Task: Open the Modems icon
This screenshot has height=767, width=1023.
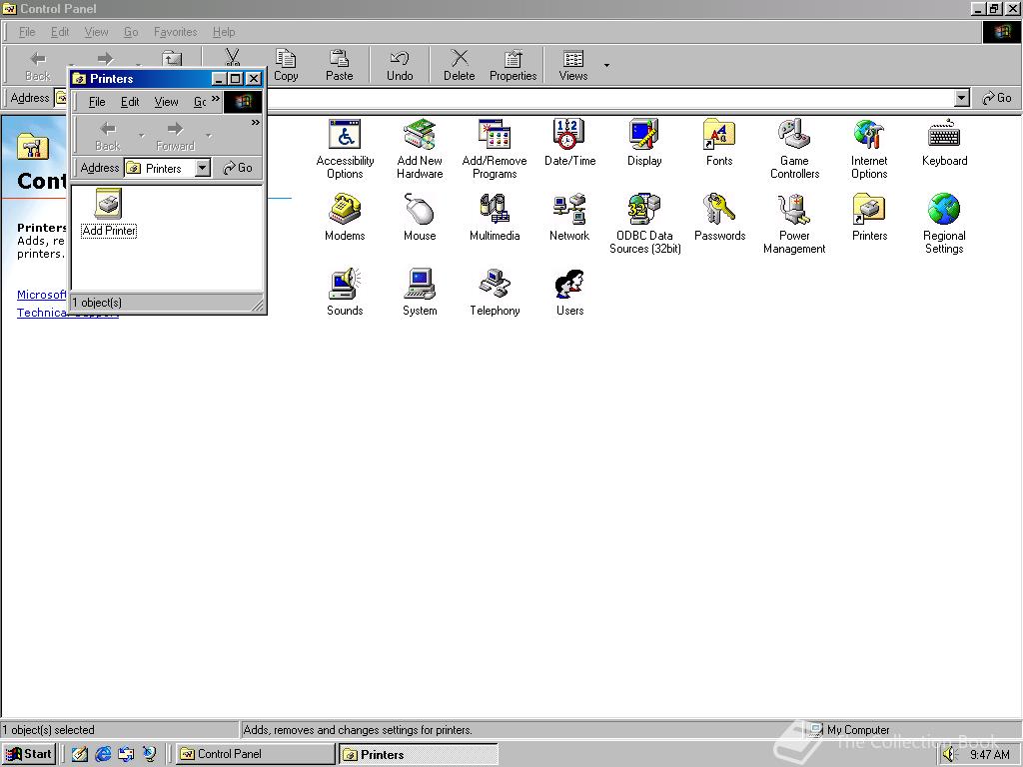Action: point(345,217)
